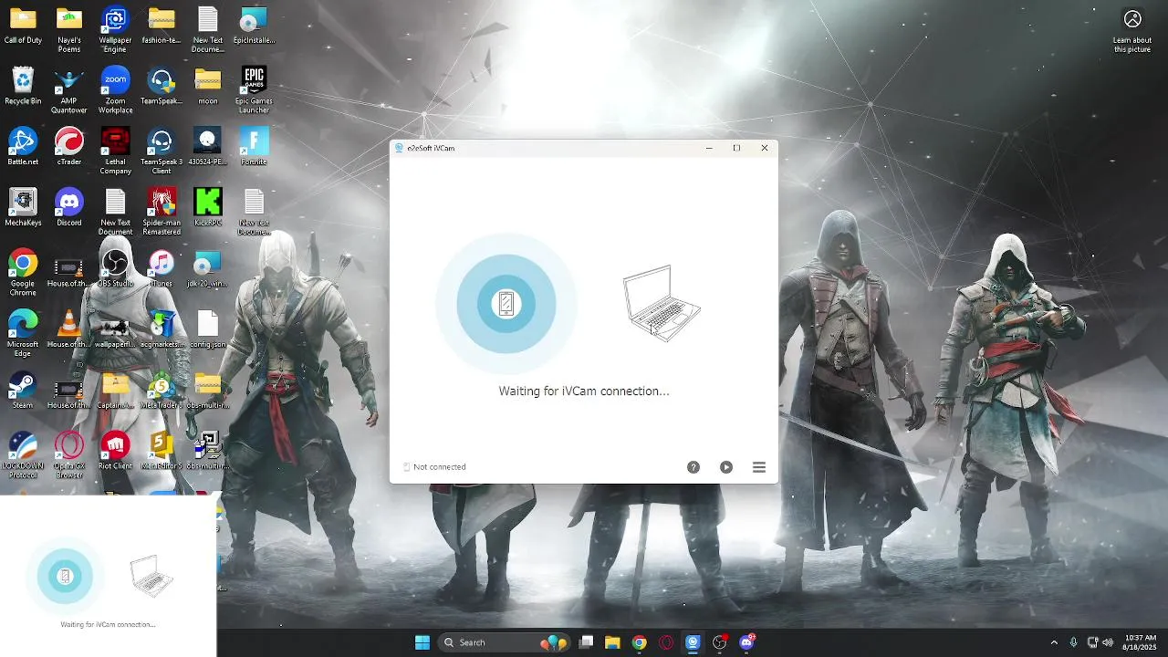Open Discord from the taskbar
The height and width of the screenshot is (657, 1168).
tap(746, 642)
